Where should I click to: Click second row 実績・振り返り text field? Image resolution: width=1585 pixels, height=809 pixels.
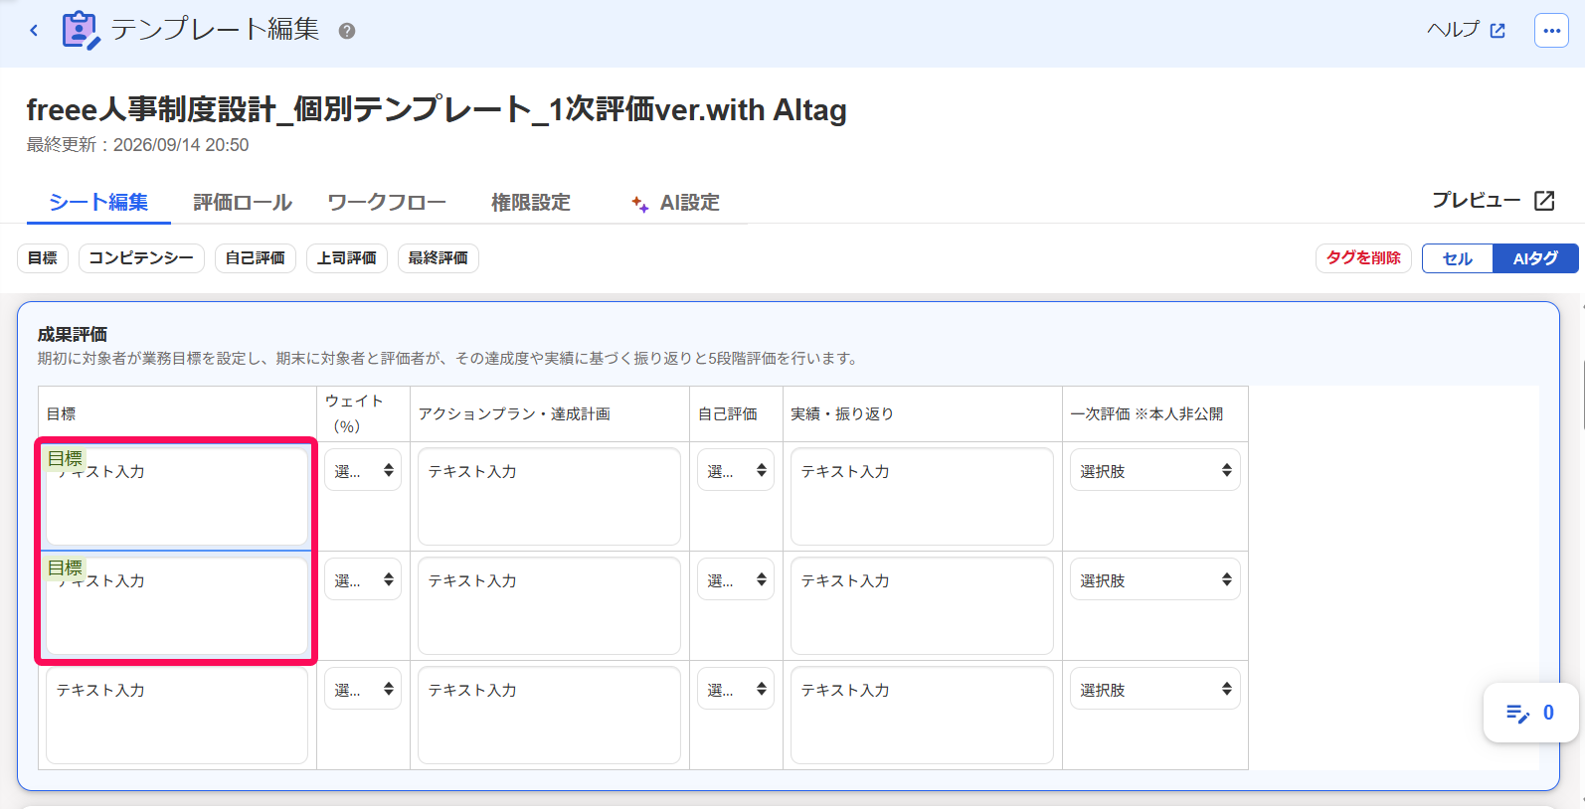pos(922,605)
